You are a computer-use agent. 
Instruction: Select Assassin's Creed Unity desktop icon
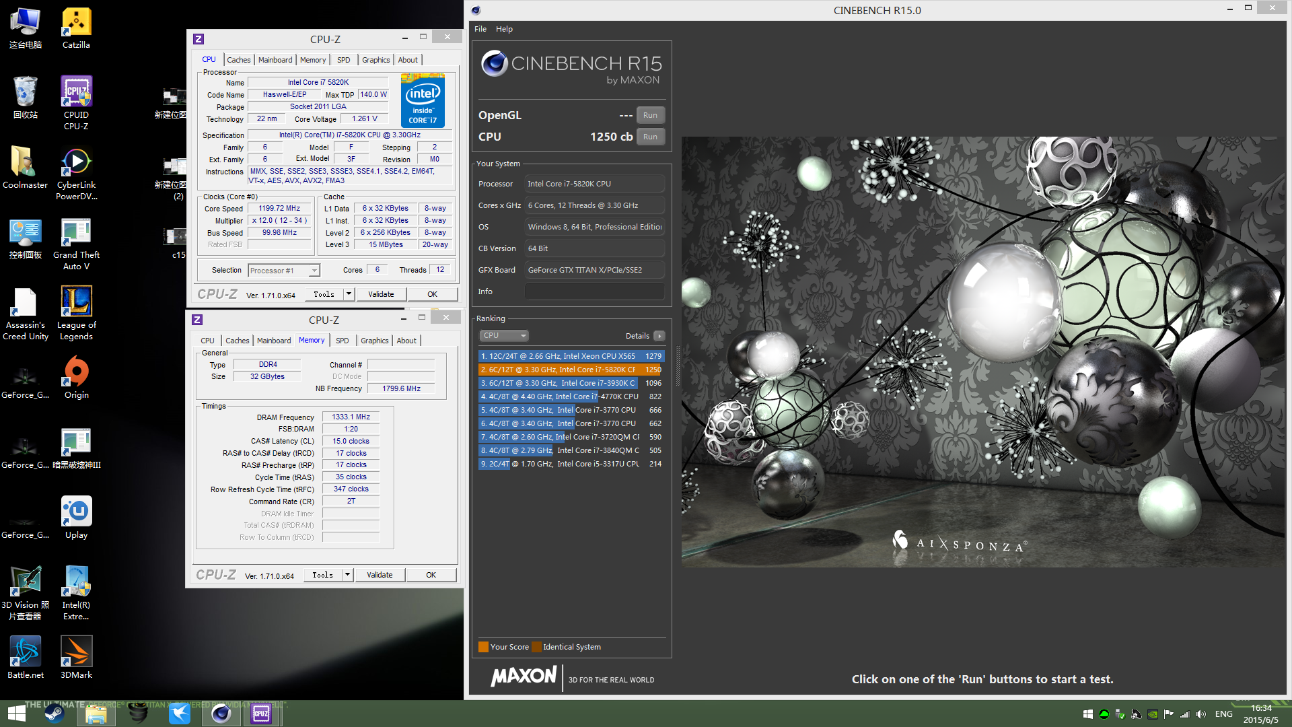click(x=25, y=314)
